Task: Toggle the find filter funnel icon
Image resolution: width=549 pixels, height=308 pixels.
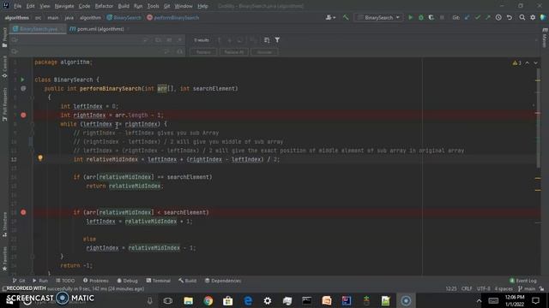Action: pyautogui.click(x=277, y=40)
